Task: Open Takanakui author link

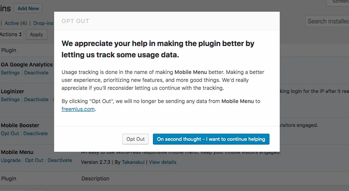Action: [x=133, y=162]
